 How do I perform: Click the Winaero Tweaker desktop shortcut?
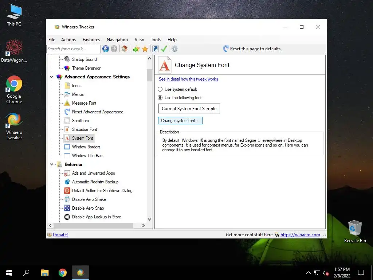point(14,127)
